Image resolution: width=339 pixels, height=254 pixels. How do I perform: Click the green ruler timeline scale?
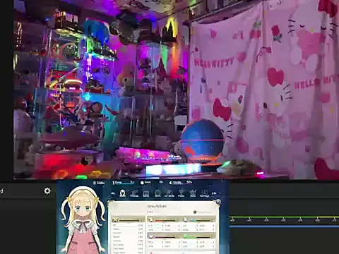click(285, 219)
